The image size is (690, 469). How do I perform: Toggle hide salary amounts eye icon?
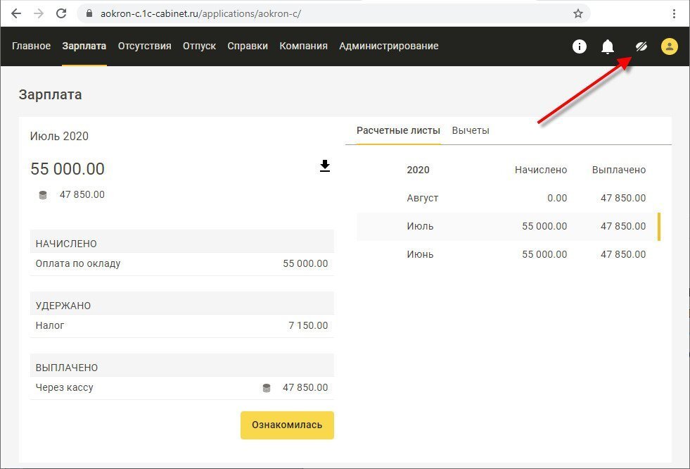point(641,46)
